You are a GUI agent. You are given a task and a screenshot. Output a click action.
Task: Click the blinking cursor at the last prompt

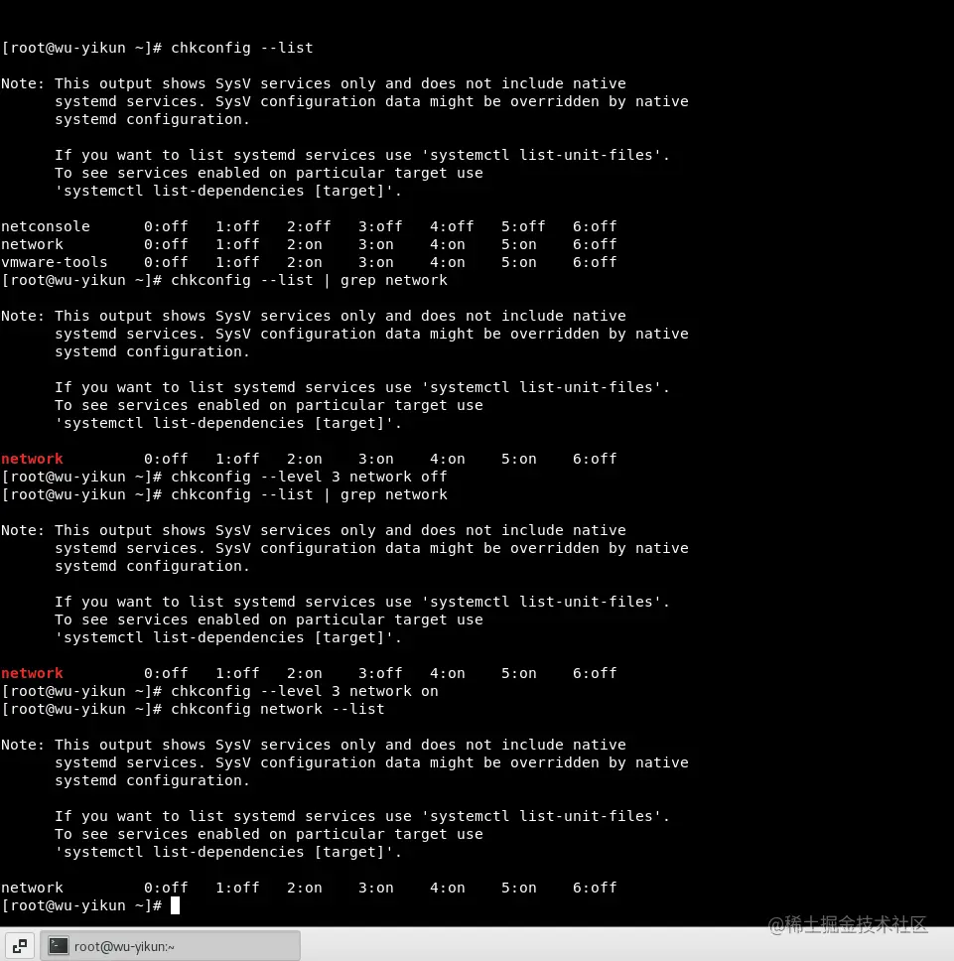coord(176,905)
